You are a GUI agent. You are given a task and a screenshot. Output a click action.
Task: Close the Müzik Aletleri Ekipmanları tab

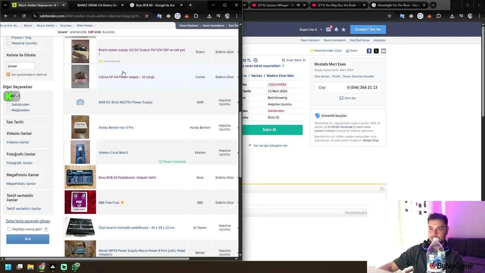pos(63,5)
